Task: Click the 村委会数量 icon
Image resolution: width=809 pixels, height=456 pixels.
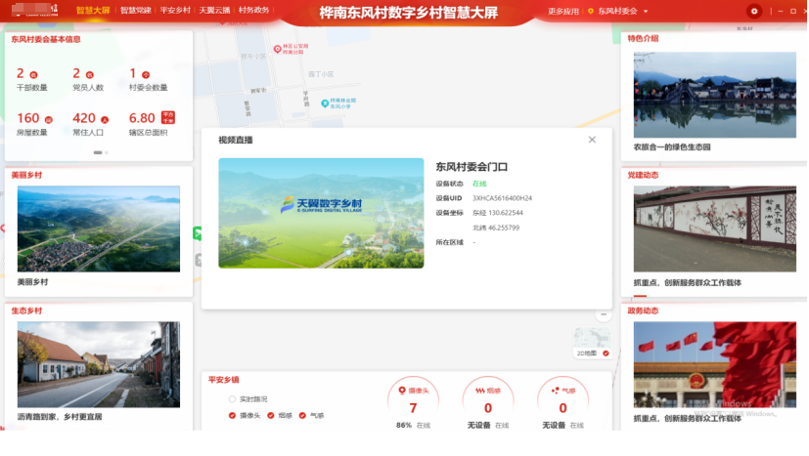Action: [146, 75]
